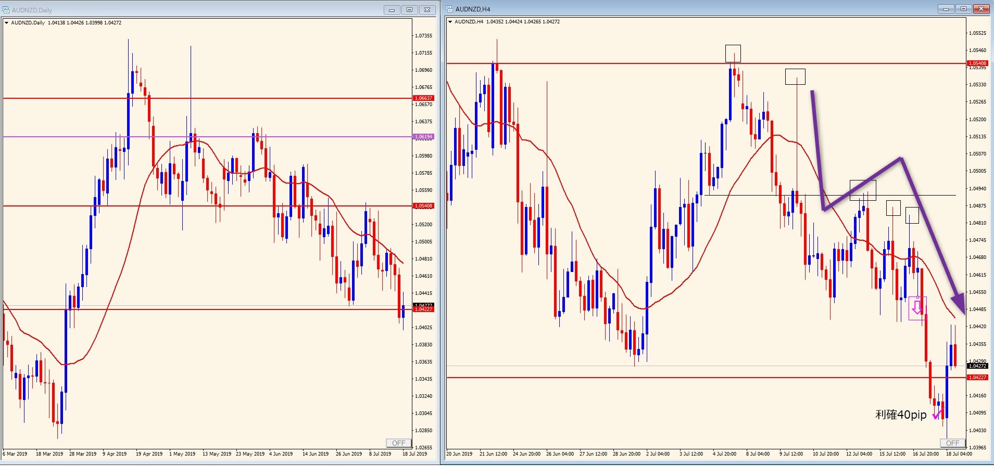Click the red 1.04227 price label on Daily
This screenshot has height=466, width=994.
click(423, 309)
